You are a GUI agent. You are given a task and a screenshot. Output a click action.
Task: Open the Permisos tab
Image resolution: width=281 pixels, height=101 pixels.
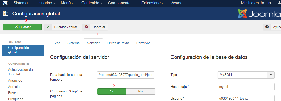pos(143,43)
